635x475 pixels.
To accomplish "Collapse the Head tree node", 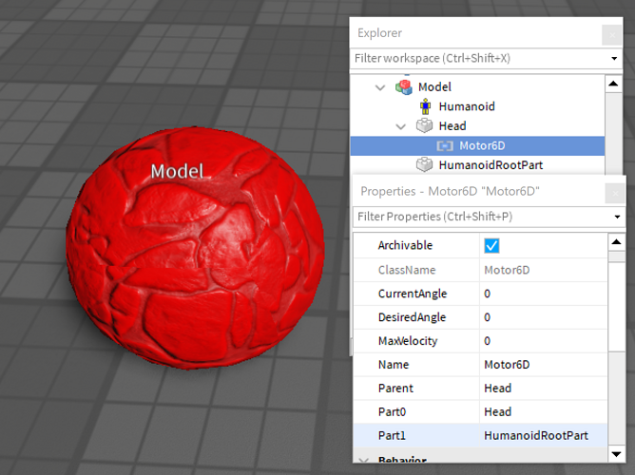I will 400,126.
